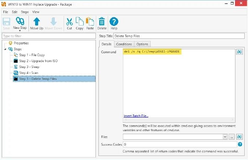Click the hourglass icon of Step 3
The height and width of the screenshot is (160, 248).
tap(16, 67)
